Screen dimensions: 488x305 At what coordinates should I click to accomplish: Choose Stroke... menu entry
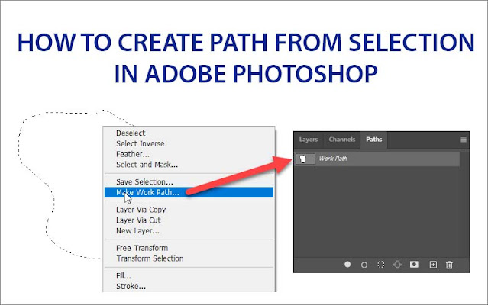(131, 287)
